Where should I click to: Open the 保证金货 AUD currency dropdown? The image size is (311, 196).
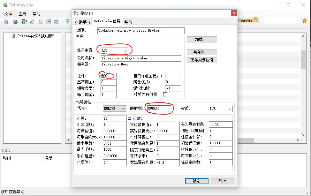(114, 50)
